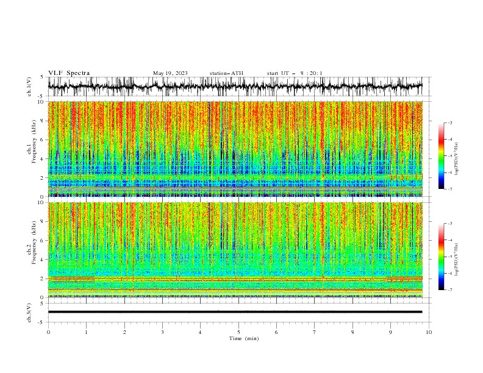
Task: Click the ch.2 spectrogram color bar
Action: click(441, 257)
